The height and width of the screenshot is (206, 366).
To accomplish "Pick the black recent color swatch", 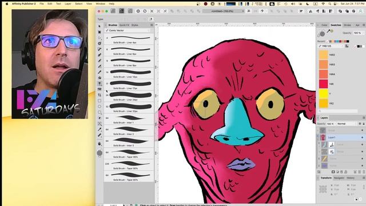I will click(348, 41).
